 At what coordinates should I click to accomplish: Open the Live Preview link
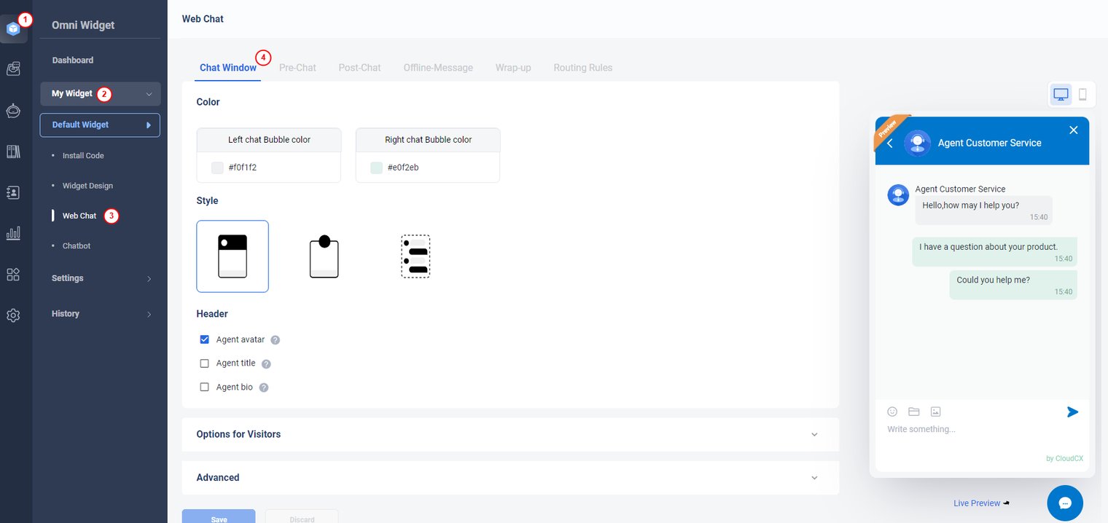coord(977,503)
